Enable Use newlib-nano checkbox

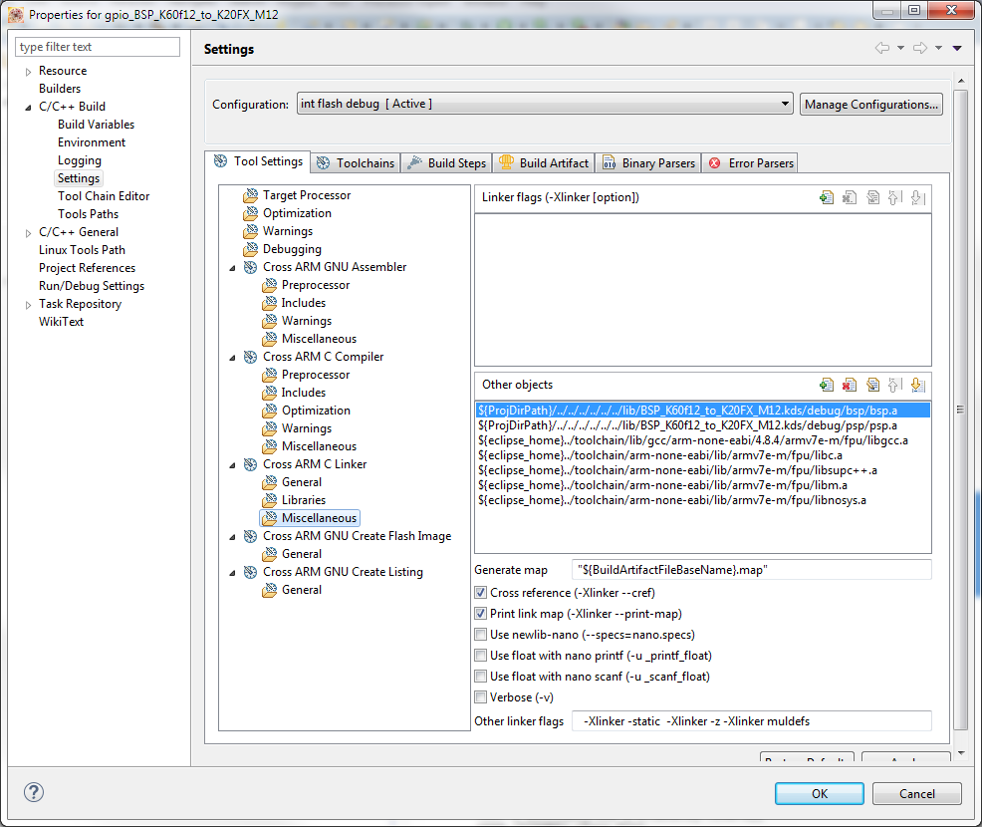tap(480, 634)
